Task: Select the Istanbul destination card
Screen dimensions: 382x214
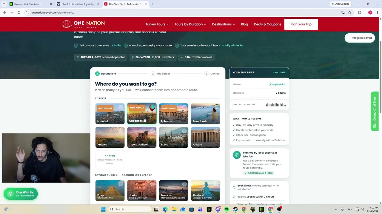Action: 110,114
